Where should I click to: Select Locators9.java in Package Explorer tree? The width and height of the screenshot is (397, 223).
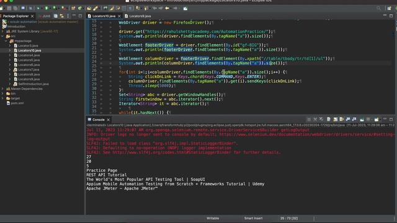[29, 79]
